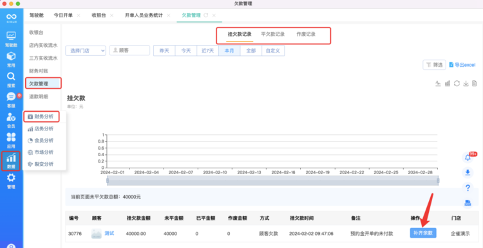Click record number 30776
Screen dimensions: 483x248
point(75,234)
